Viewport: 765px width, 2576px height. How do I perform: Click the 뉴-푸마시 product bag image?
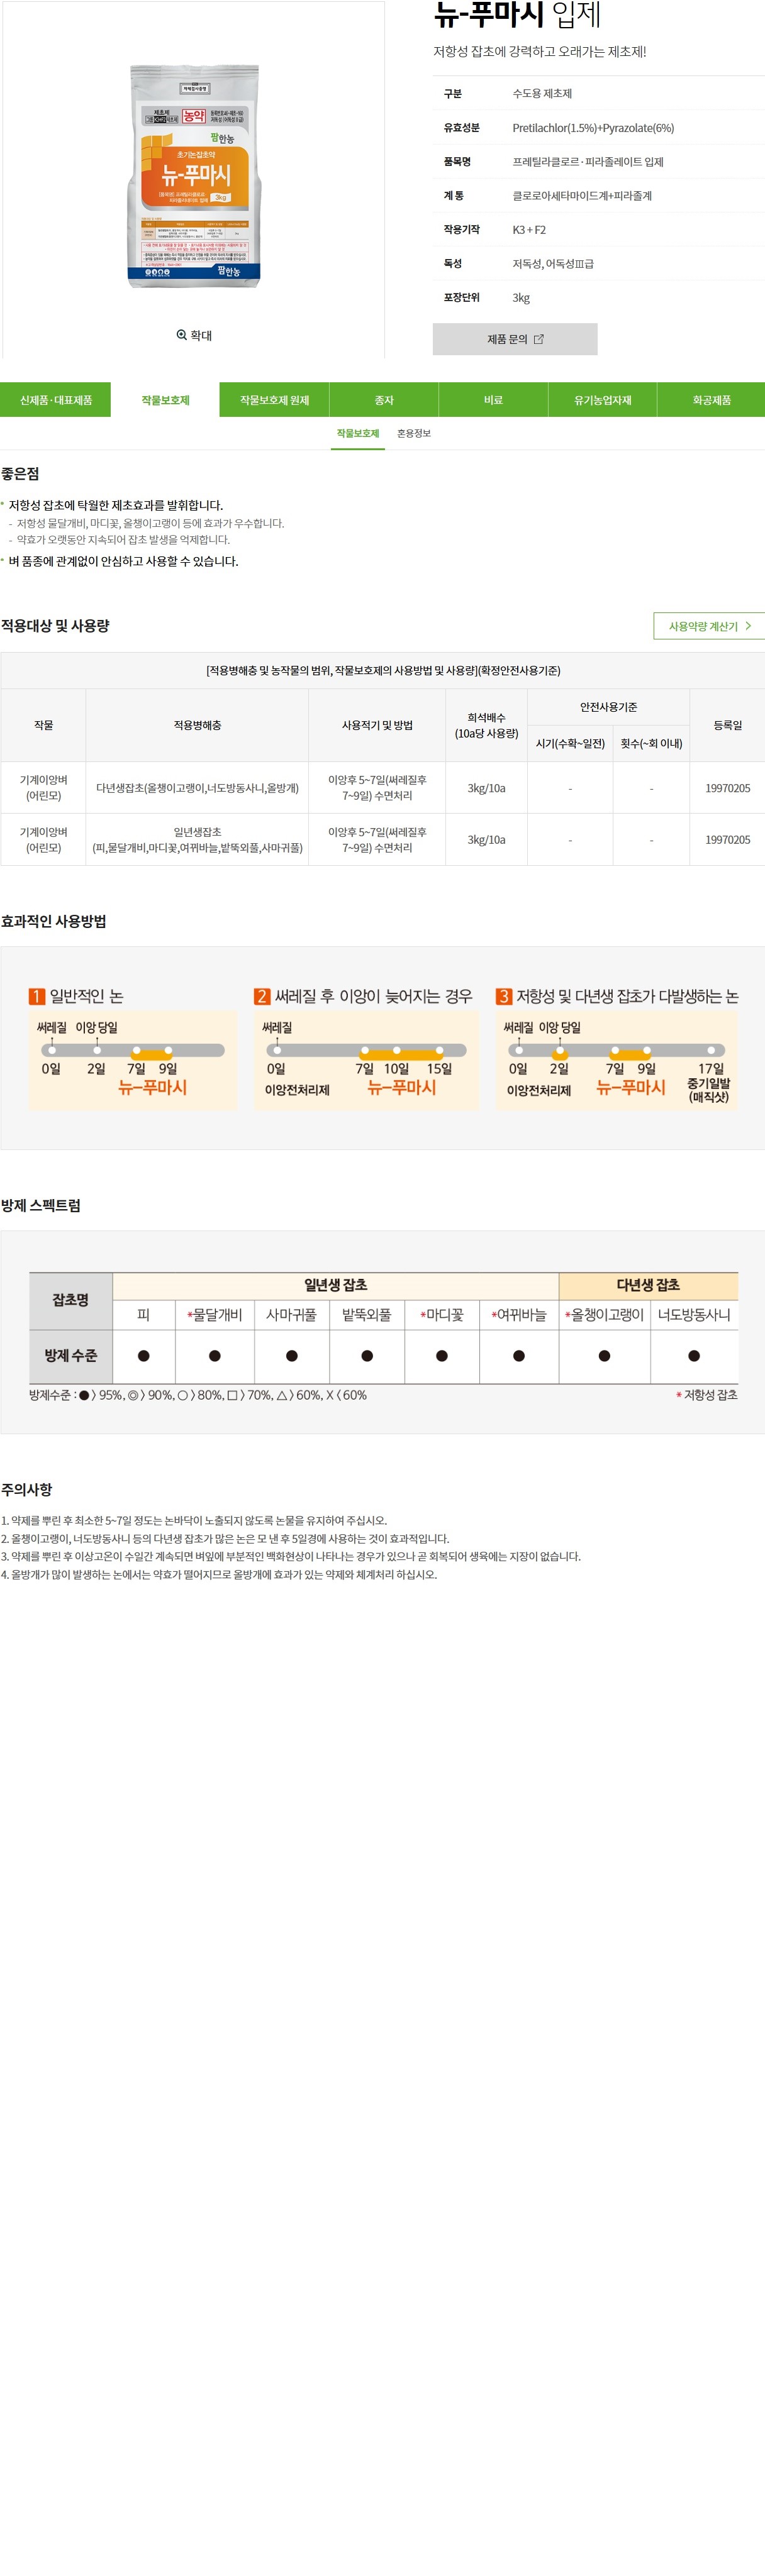(x=194, y=177)
